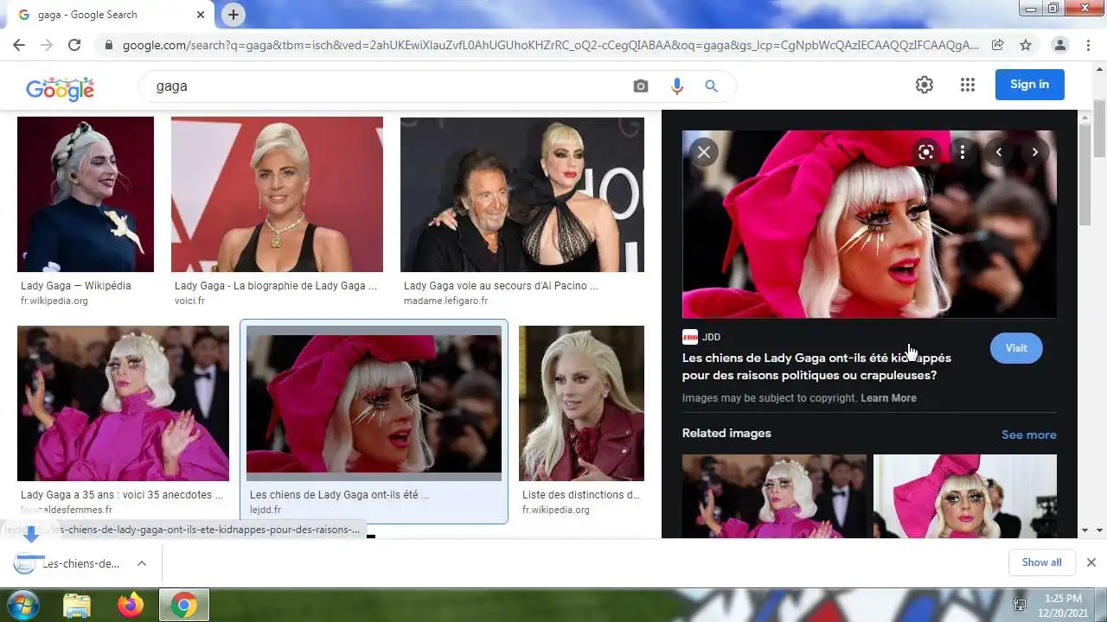Click the browser forward arrow
This screenshot has width=1107, height=622.
(x=46, y=45)
